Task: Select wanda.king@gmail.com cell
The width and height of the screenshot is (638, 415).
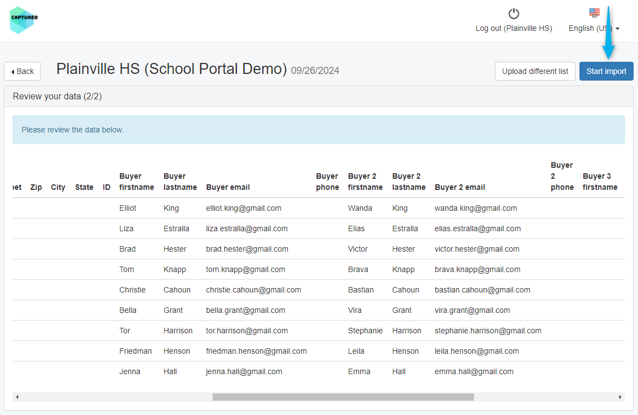Action: pyautogui.click(x=476, y=208)
